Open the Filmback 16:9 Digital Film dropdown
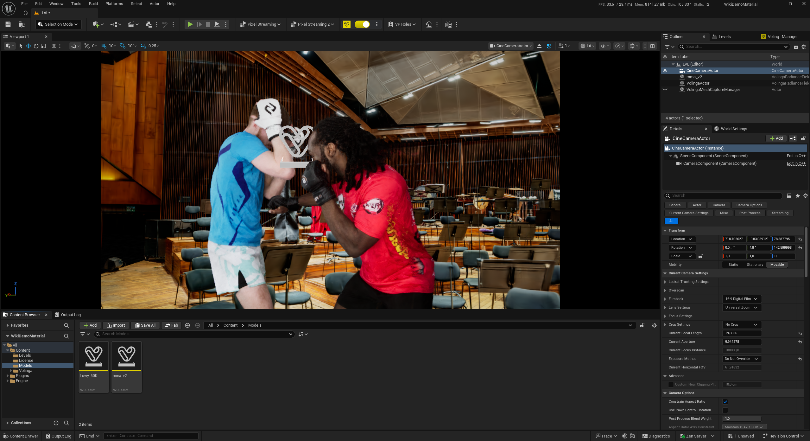The width and height of the screenshot is (810, 441). point(742,299)
